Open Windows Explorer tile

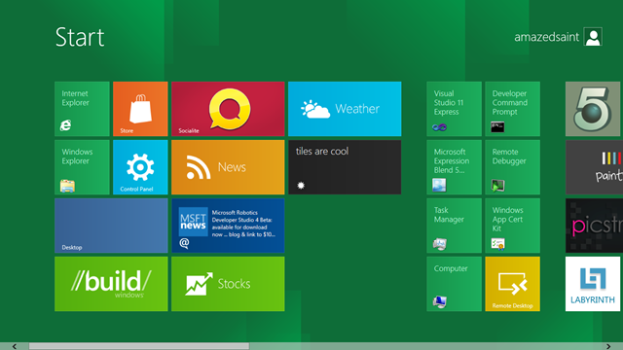pos(82,167)
